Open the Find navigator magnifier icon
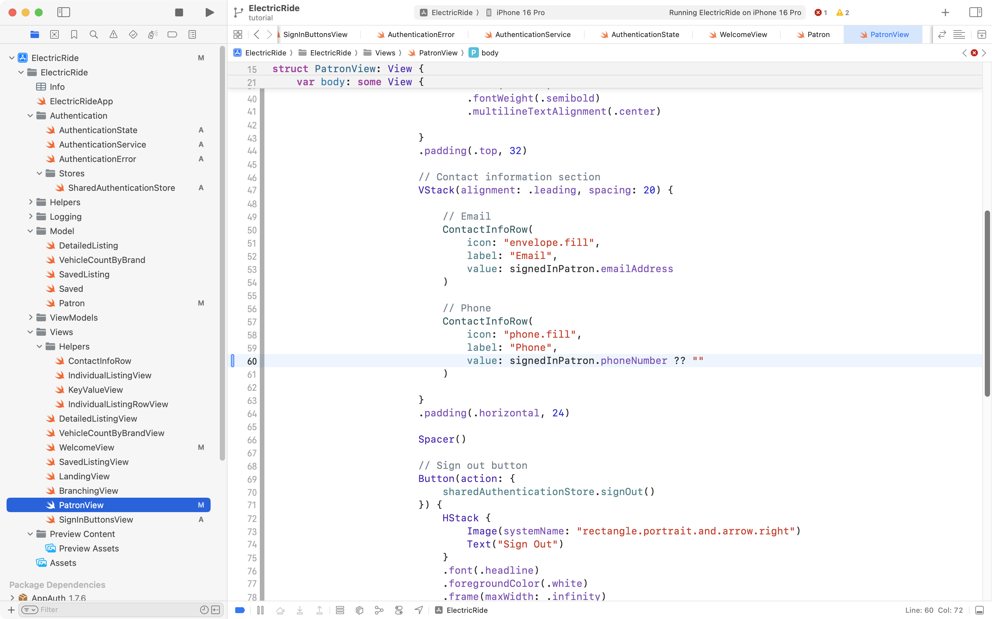This screenshot has width=992, height=619. click(x=94, y=34)
